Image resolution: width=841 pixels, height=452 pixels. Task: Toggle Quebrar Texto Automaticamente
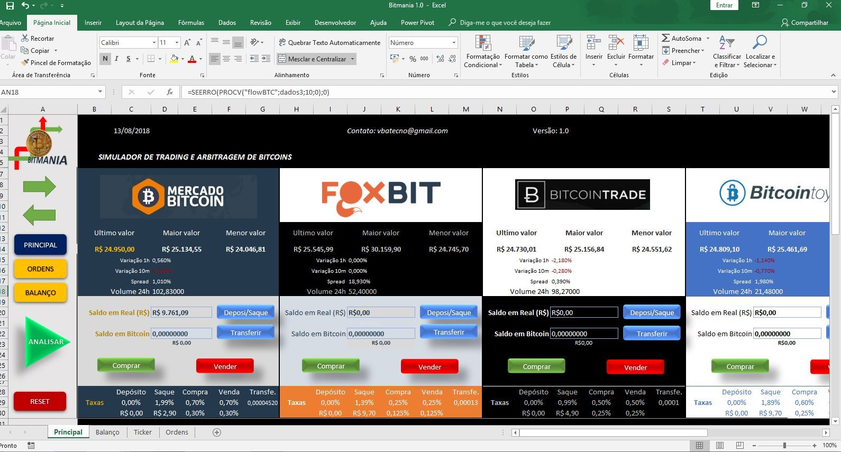[329, 42]
